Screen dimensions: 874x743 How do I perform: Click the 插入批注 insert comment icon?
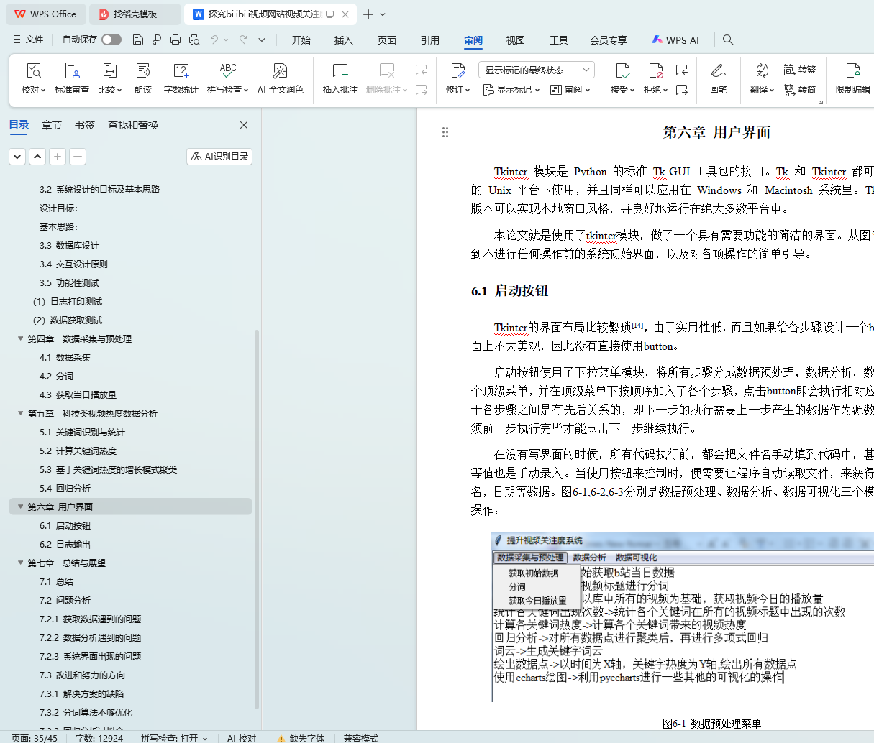point(340,71)
